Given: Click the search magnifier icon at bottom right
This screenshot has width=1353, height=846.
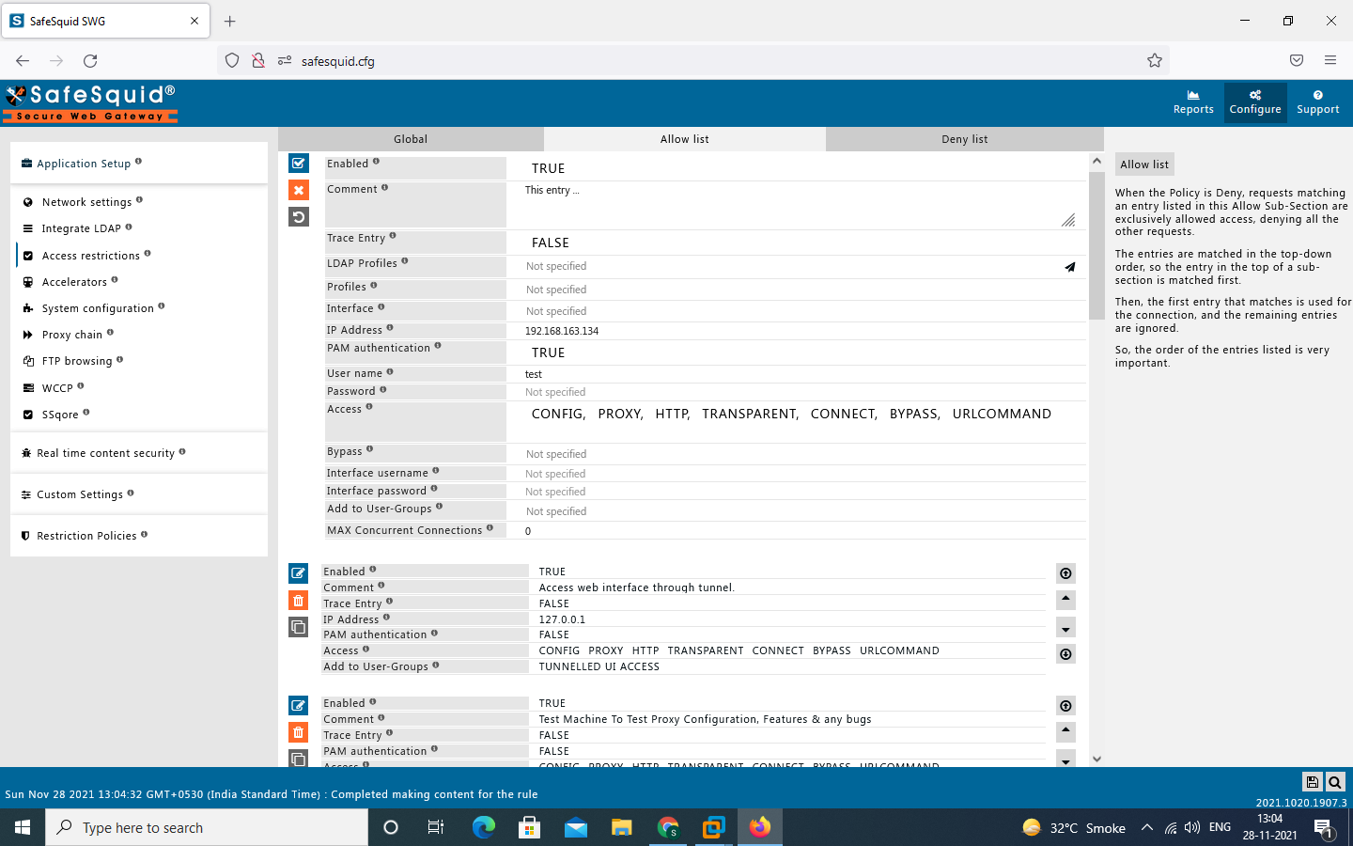Looking at the screenshot, I should pos(1335,781).
